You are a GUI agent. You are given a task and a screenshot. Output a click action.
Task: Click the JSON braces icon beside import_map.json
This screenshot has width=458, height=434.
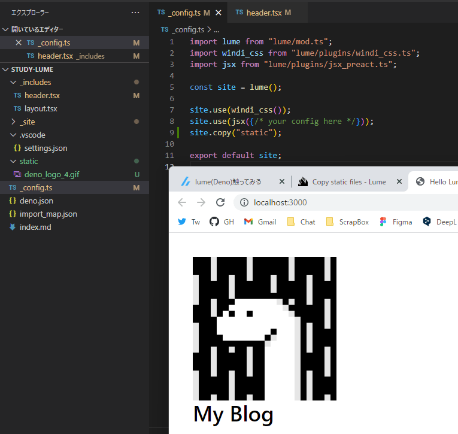pos(13,214)
